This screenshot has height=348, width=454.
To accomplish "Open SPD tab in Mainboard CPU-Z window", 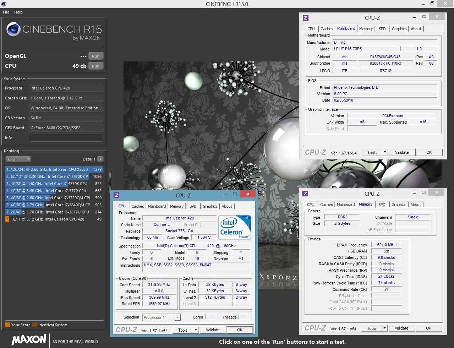I will pos(382,29).
